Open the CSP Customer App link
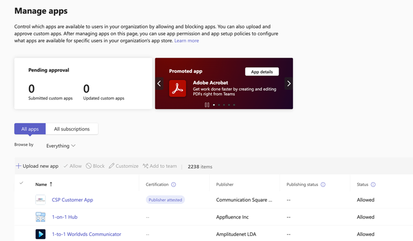This screenshot has width=413, height=241. [72, 200]
